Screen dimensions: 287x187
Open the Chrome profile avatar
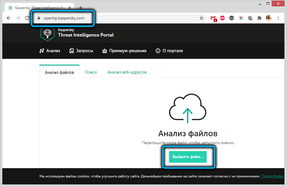pyautogui.click(x=269, y=18)
